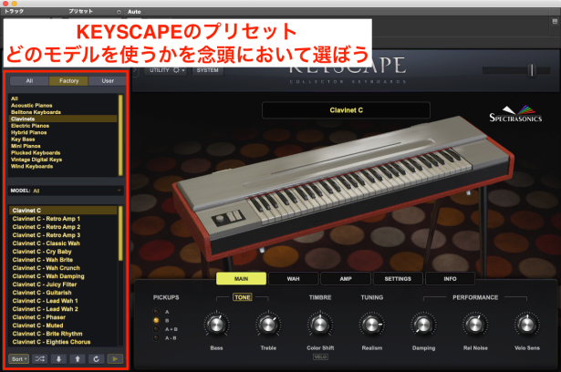Load Clavinet C - Muted

point(63,325)
